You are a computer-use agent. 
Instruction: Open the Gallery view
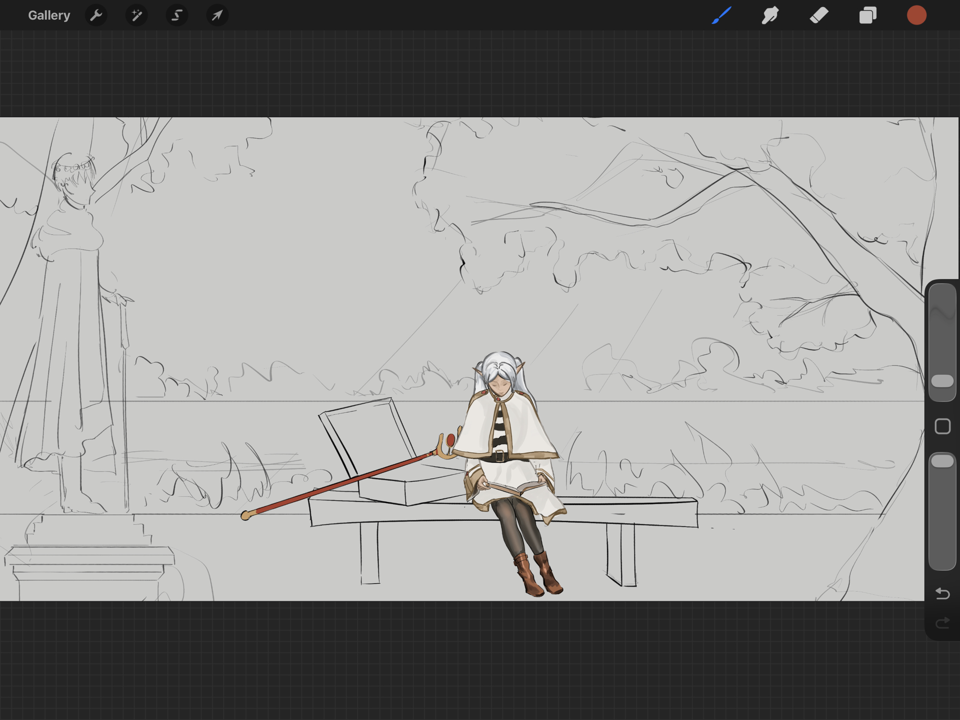tap(49, 15)
